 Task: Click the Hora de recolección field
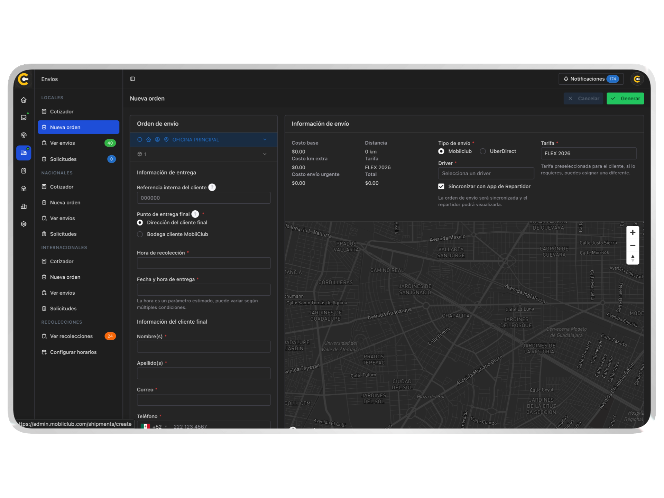203,263
